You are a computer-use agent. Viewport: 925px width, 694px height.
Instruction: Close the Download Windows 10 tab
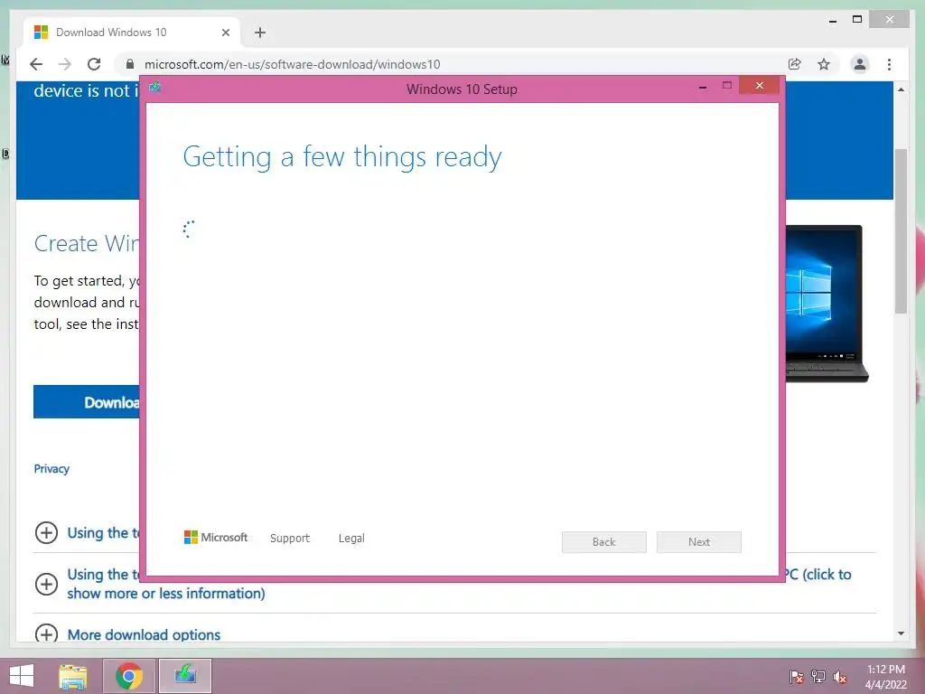(225, 33)
